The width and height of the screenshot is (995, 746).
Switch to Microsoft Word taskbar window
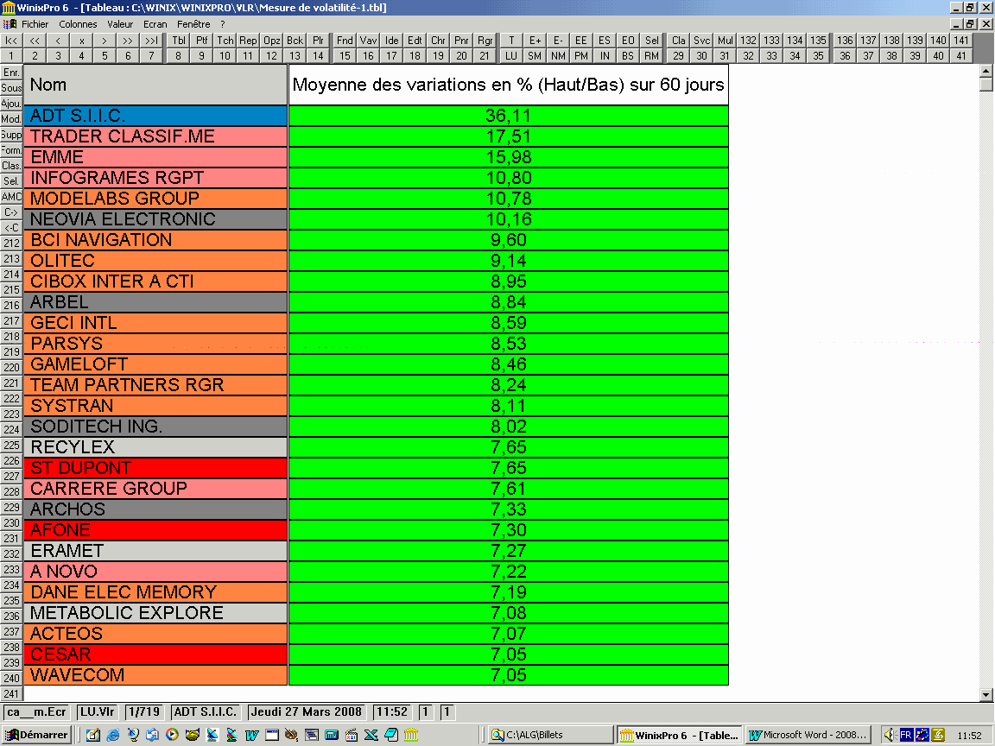808,735
